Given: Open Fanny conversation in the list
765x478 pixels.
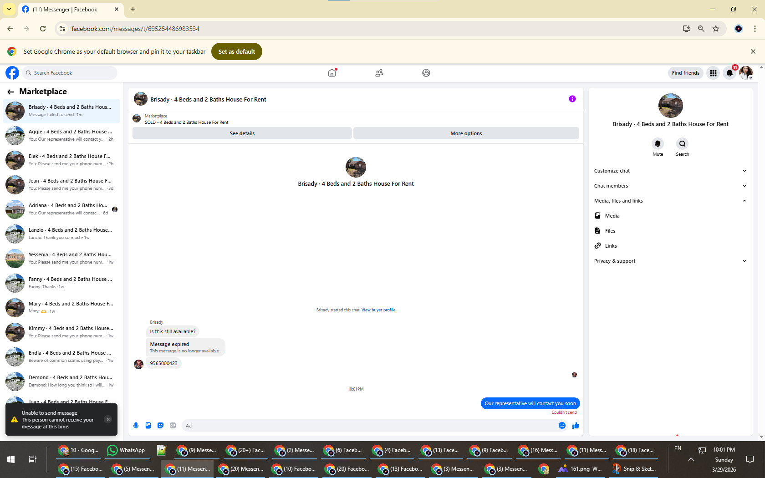Looking at the screenshot, I should coord(61,283).
